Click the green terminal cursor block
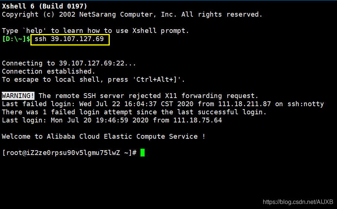This screenshot has height=209, width=337. [142, 153]
